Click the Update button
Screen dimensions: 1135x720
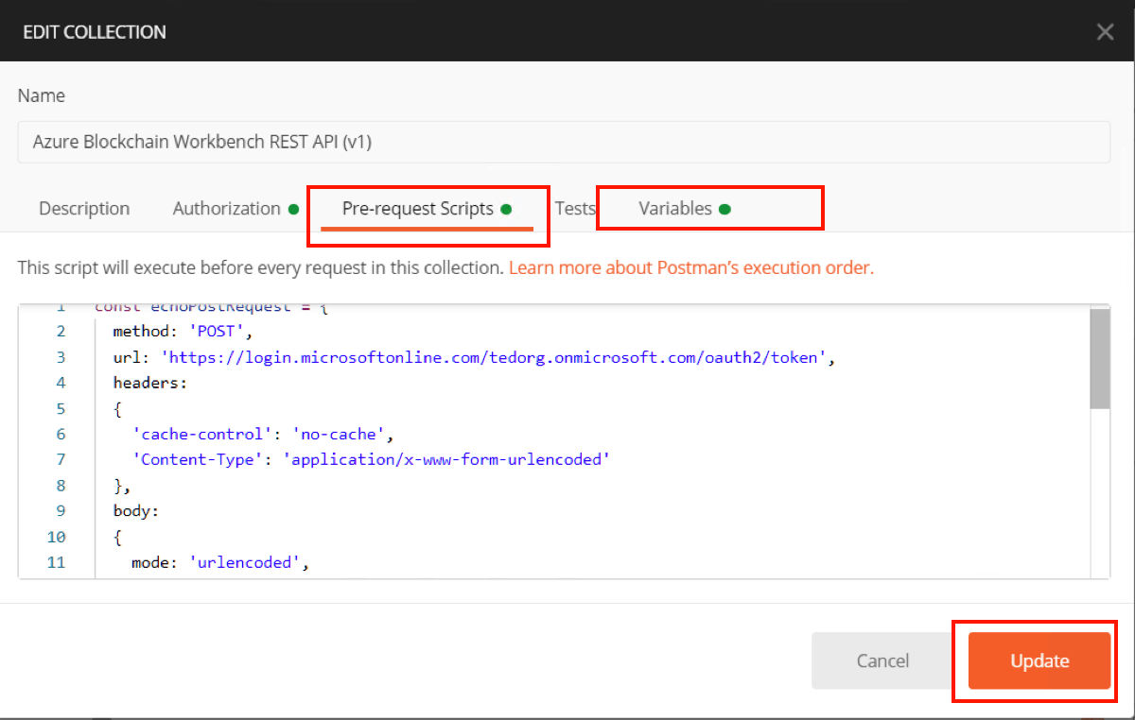click(x=1039, y=661)
